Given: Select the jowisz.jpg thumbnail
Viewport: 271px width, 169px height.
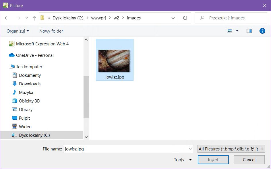Looking at the screenshot, I should (114, 61).
